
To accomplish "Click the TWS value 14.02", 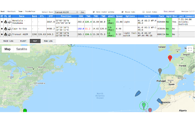I will (96, 29).
